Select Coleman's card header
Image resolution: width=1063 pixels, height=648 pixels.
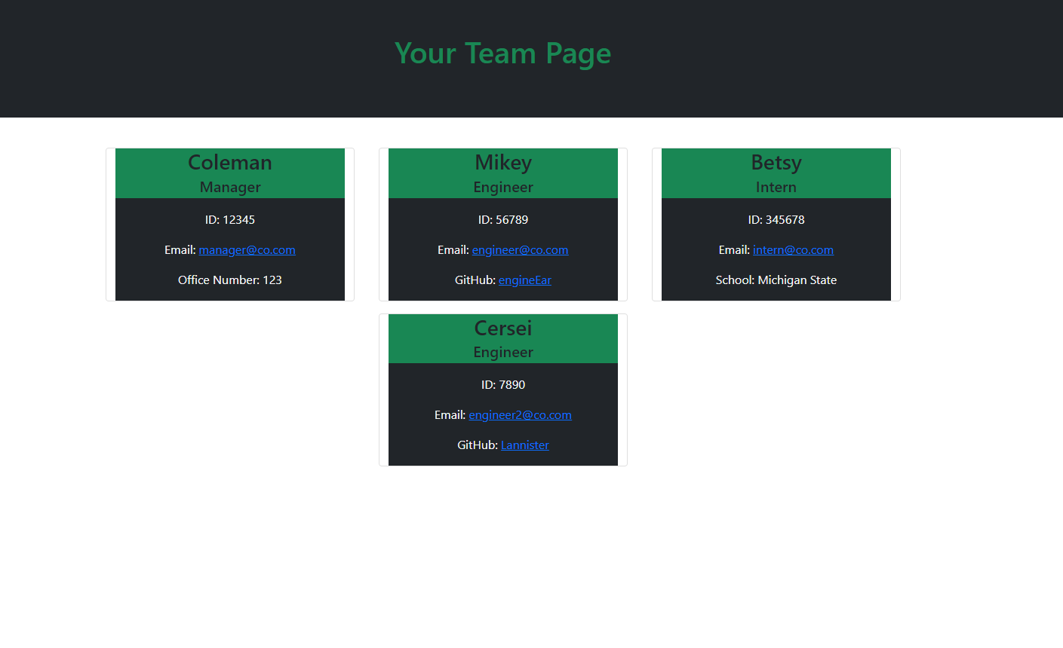point(230,163)
